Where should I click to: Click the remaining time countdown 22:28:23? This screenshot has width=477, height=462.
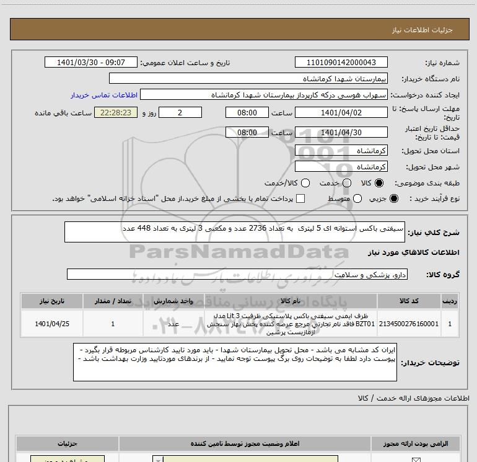coord(116,112)
